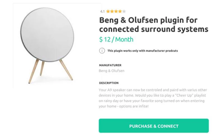Click the MANUFATURER section label

point(110,65)
